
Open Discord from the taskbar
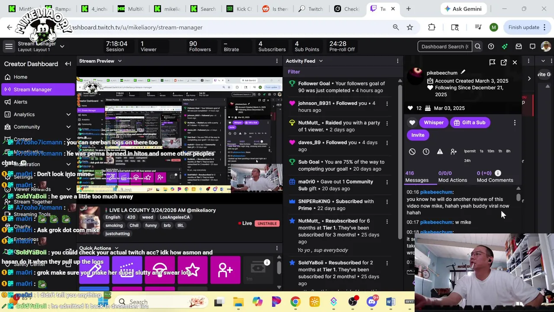coord(372,302)
